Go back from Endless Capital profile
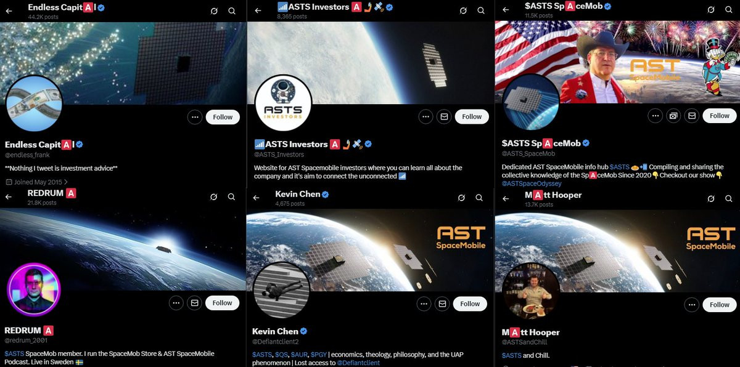The height and width of the screenshot is (367, 740). pos(9,11)
